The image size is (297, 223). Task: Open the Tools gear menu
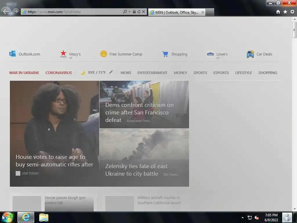[292, 12]
